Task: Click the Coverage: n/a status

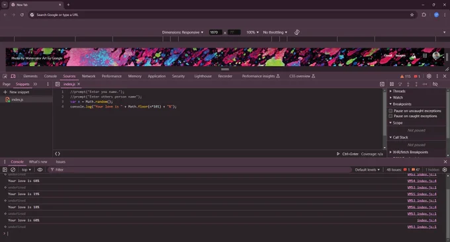Action: (x=372, y=154)
